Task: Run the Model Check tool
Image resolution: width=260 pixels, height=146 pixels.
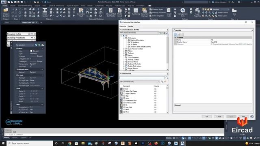Action: point(120,13)
